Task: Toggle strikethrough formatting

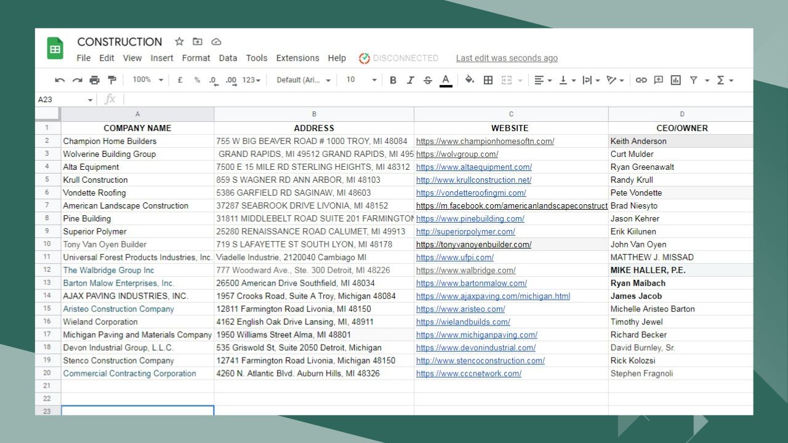Action: pyautogui.click(x=427, y=80)
